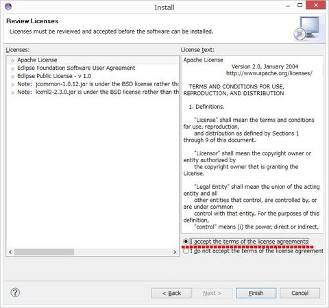Click the right scroll arrow in licenses list
Viewport: 329px width, 308px height.
coord(175,252)
